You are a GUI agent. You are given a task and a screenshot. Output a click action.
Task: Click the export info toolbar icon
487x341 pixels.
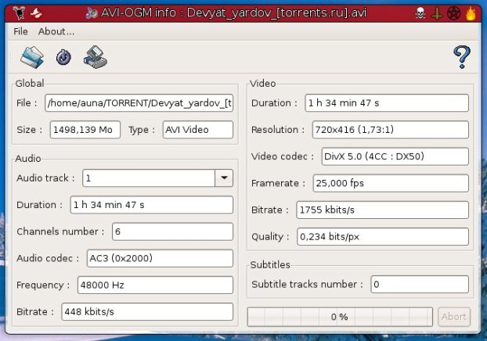click(x=96, y=57)
